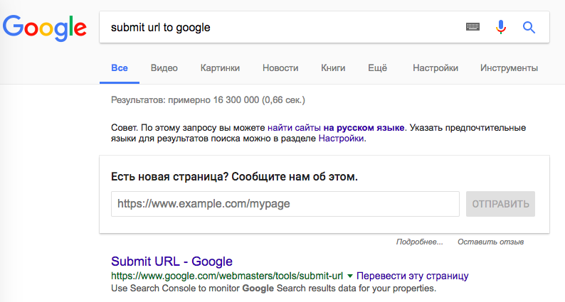Open the Настройки settings menu
This screenshot has height=302, width=565.
[435, 68]
